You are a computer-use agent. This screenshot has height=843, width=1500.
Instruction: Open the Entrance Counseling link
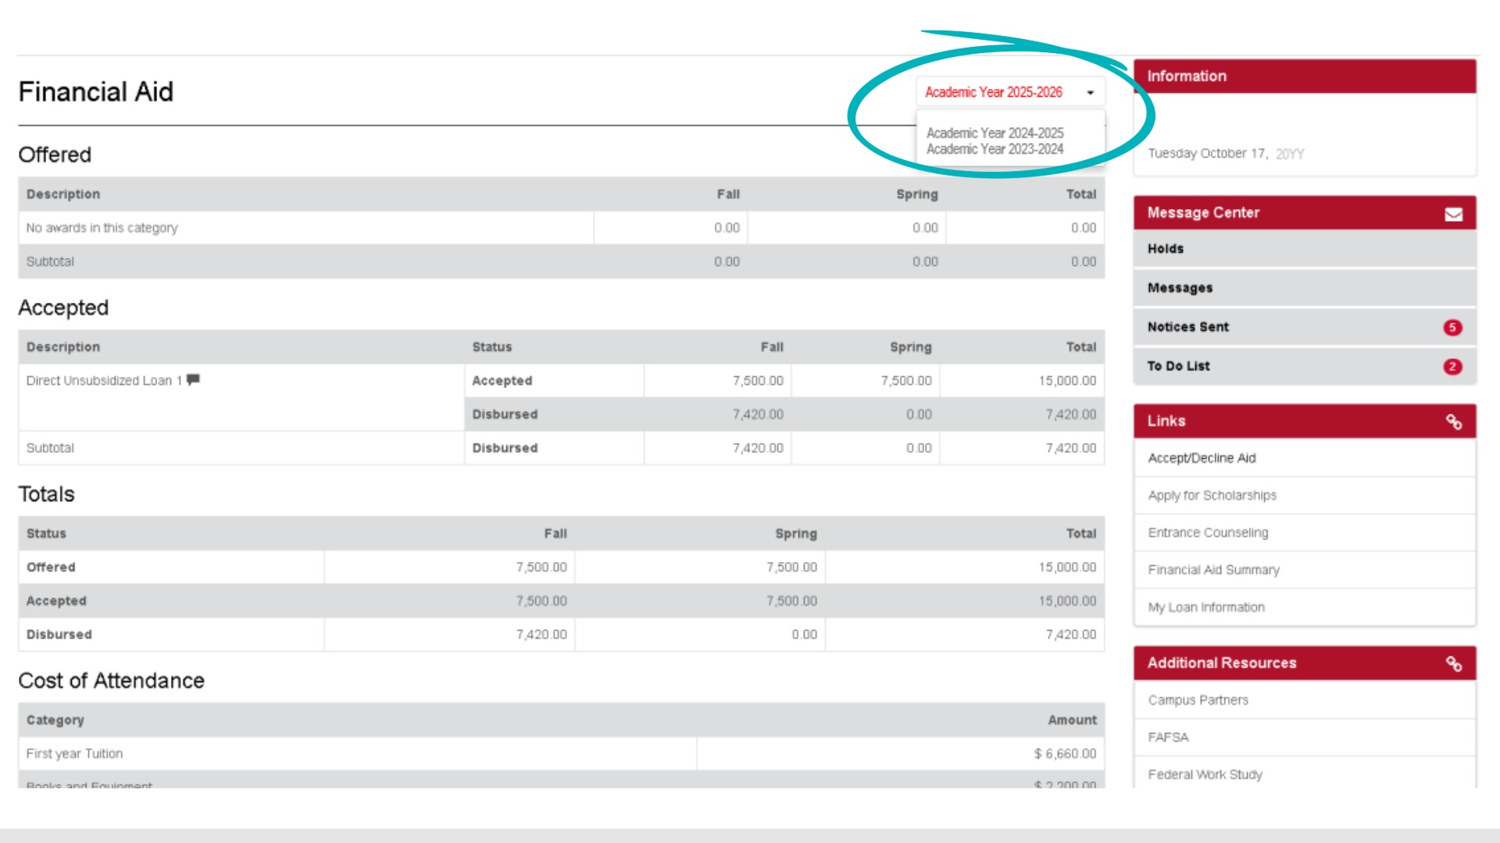(x=1206, y=532)
